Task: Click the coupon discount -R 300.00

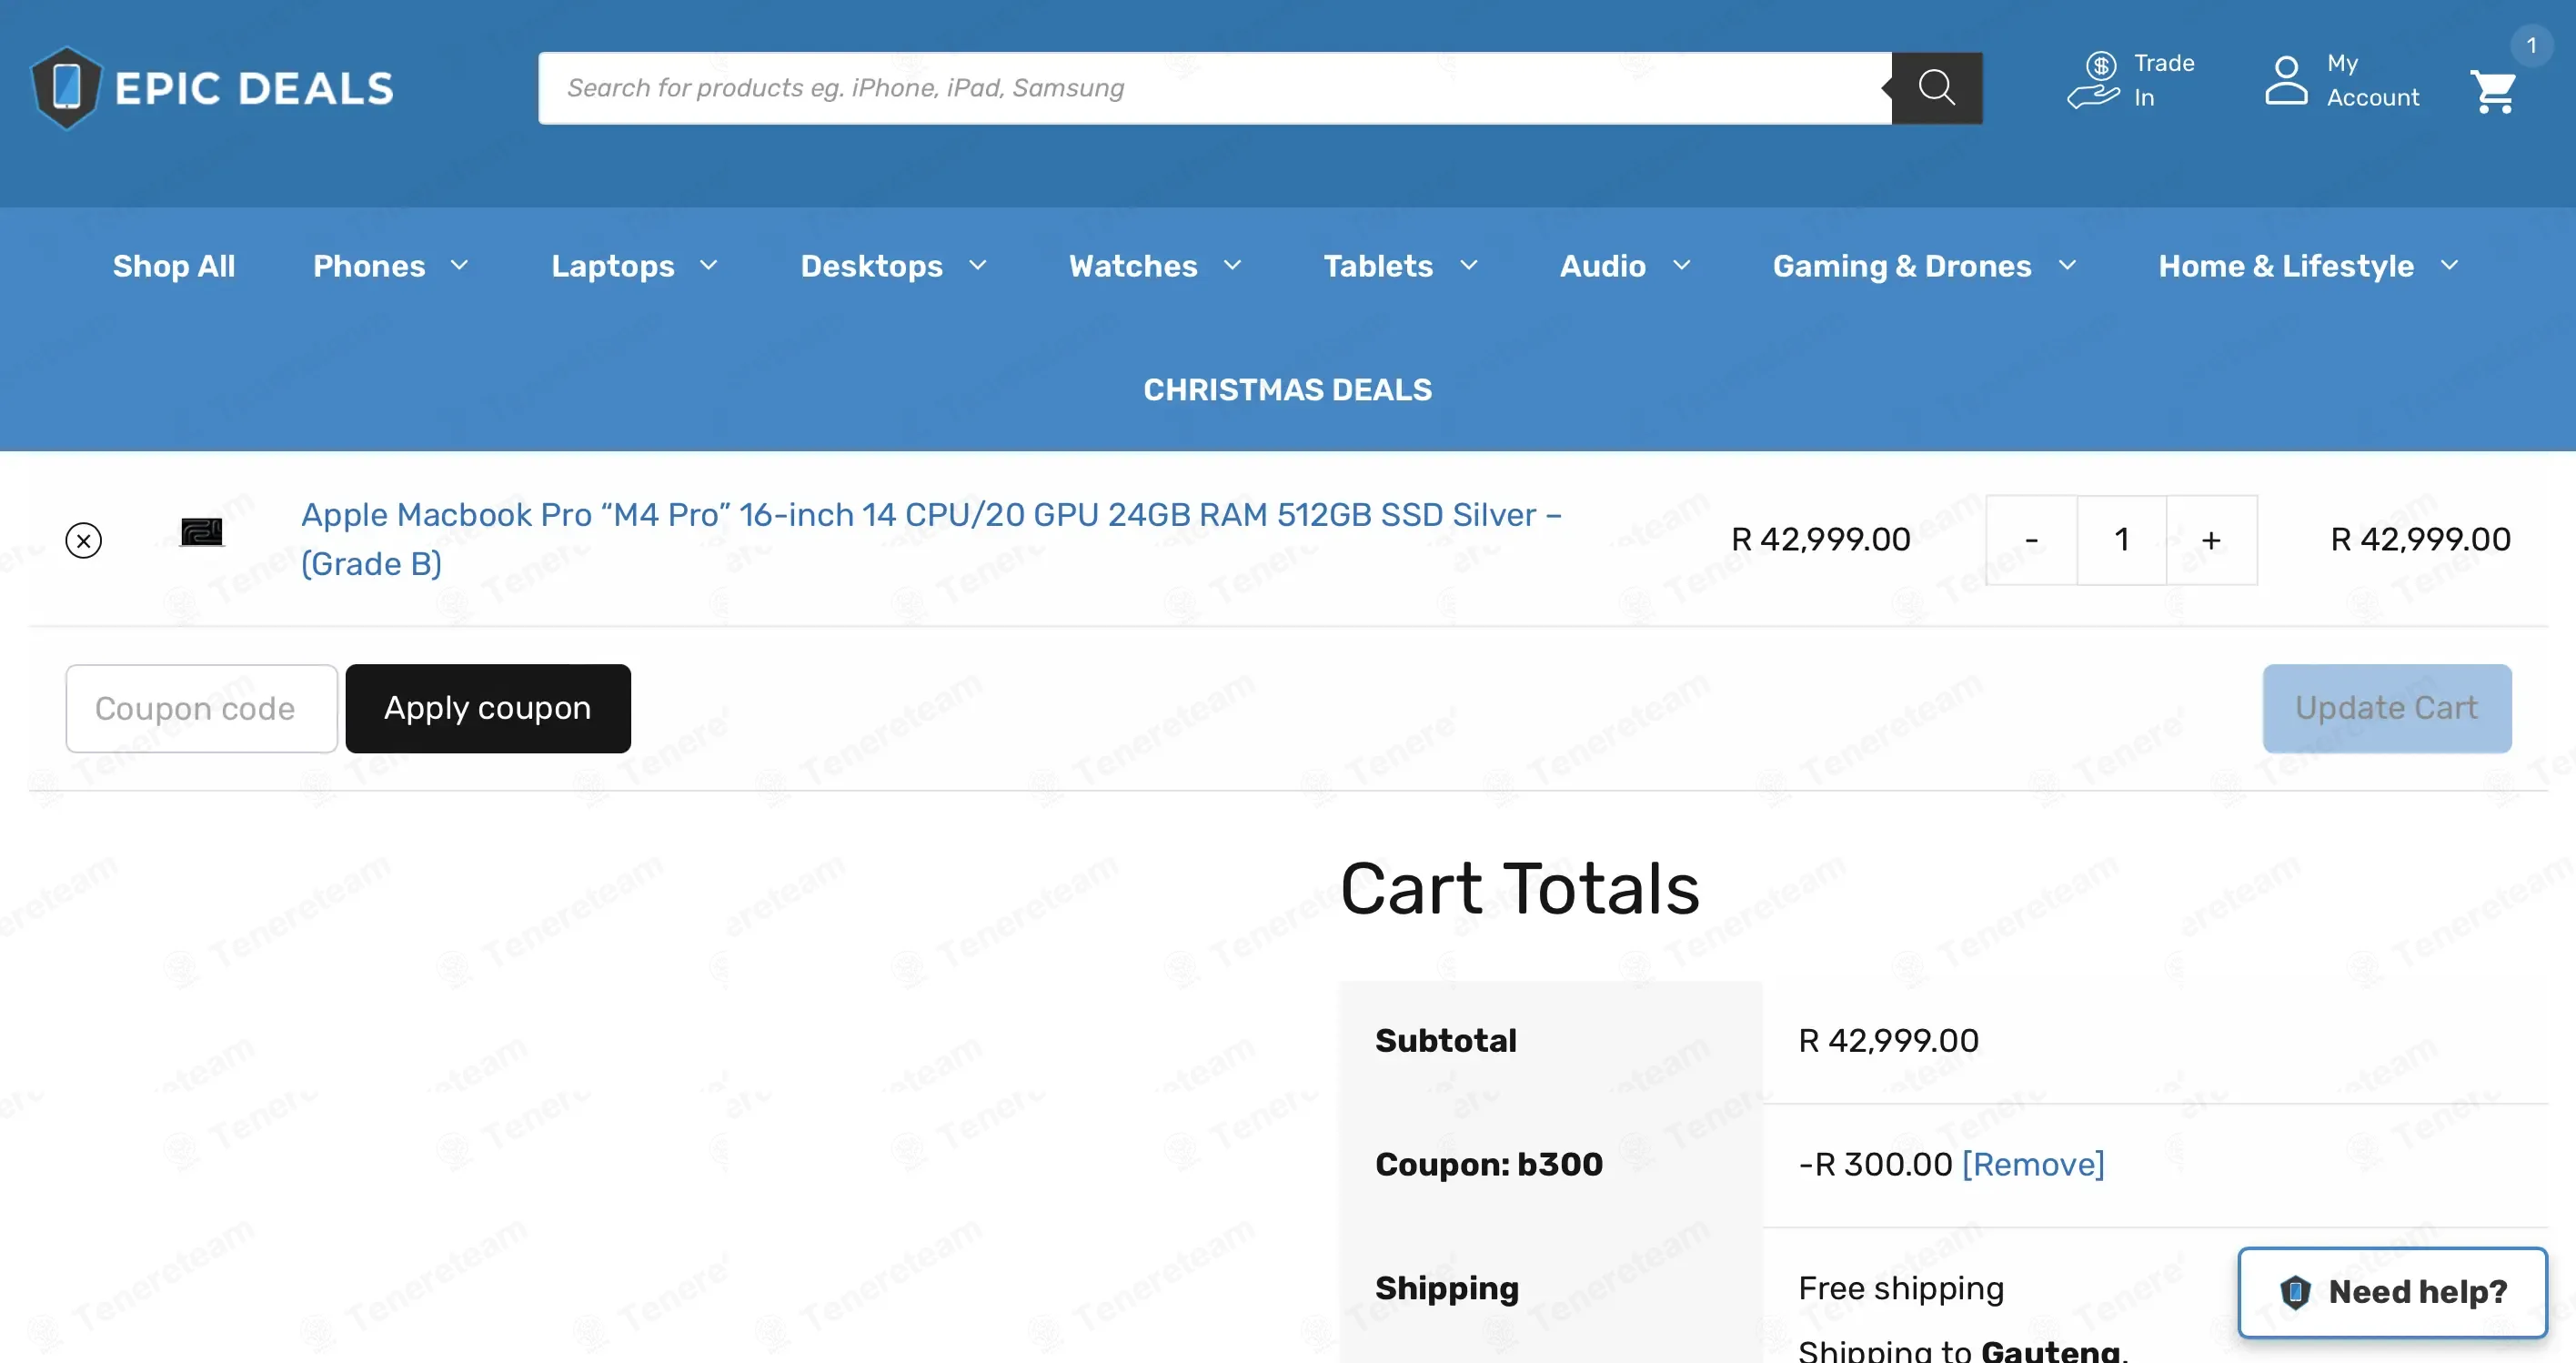Action: pyautogui.click(x=1875, y=1164)
